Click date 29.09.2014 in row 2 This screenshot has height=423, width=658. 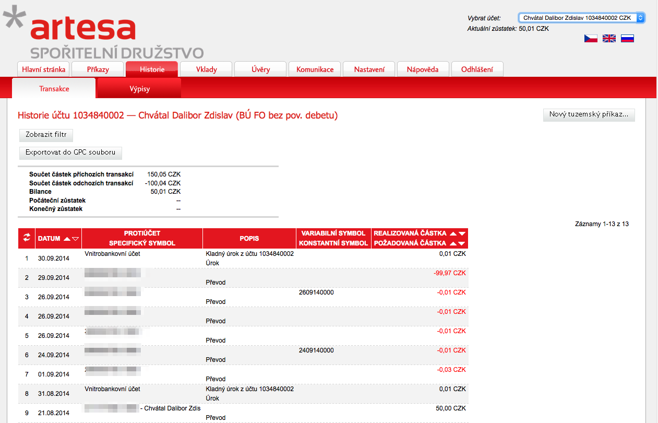(54, 277)
